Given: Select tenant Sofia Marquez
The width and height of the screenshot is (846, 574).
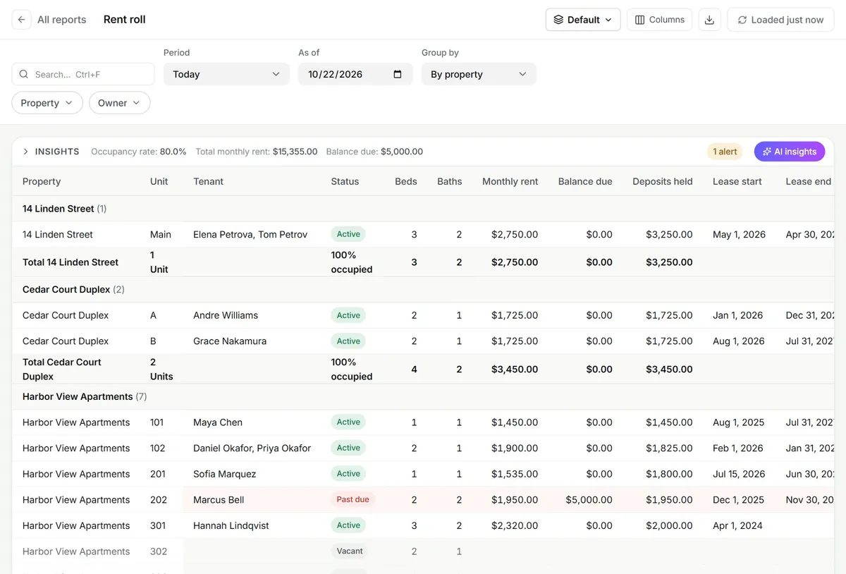Looking at the screenshot, I should pyautogui.click(x=225, y=474).
